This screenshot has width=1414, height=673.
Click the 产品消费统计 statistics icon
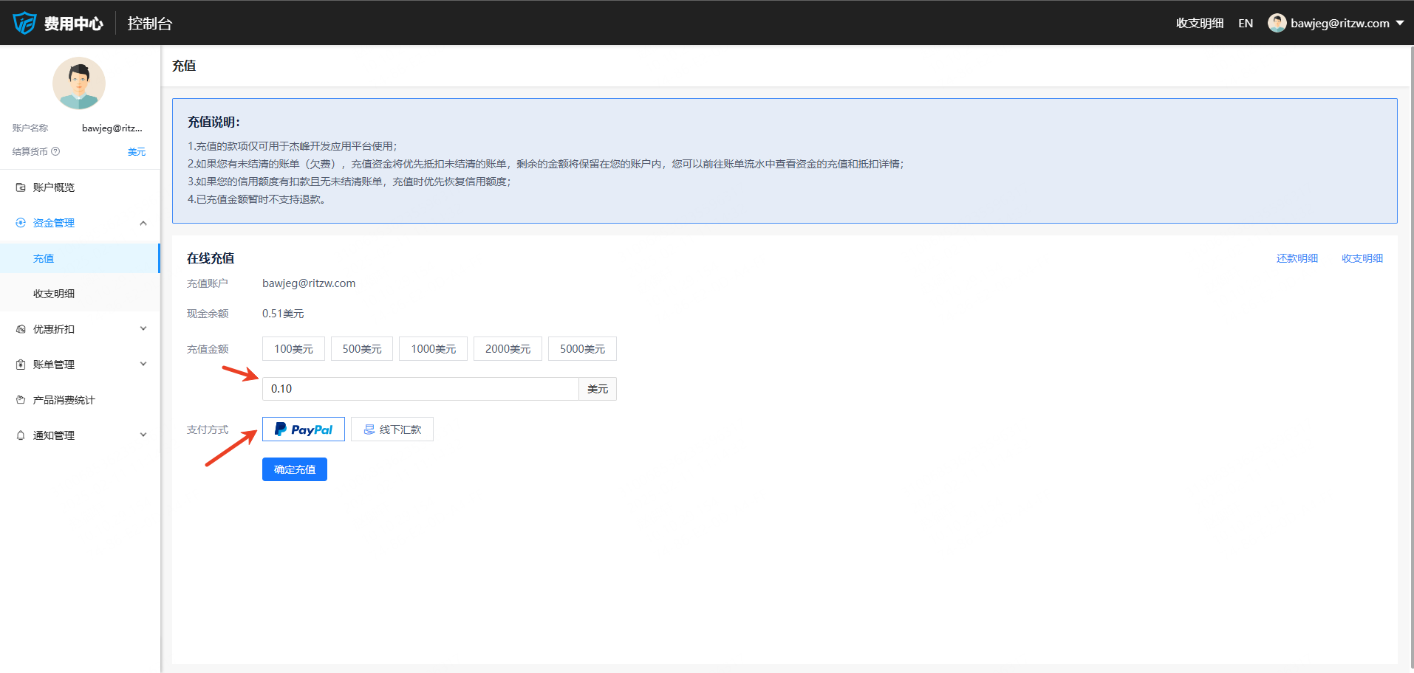tap(21, 400)
